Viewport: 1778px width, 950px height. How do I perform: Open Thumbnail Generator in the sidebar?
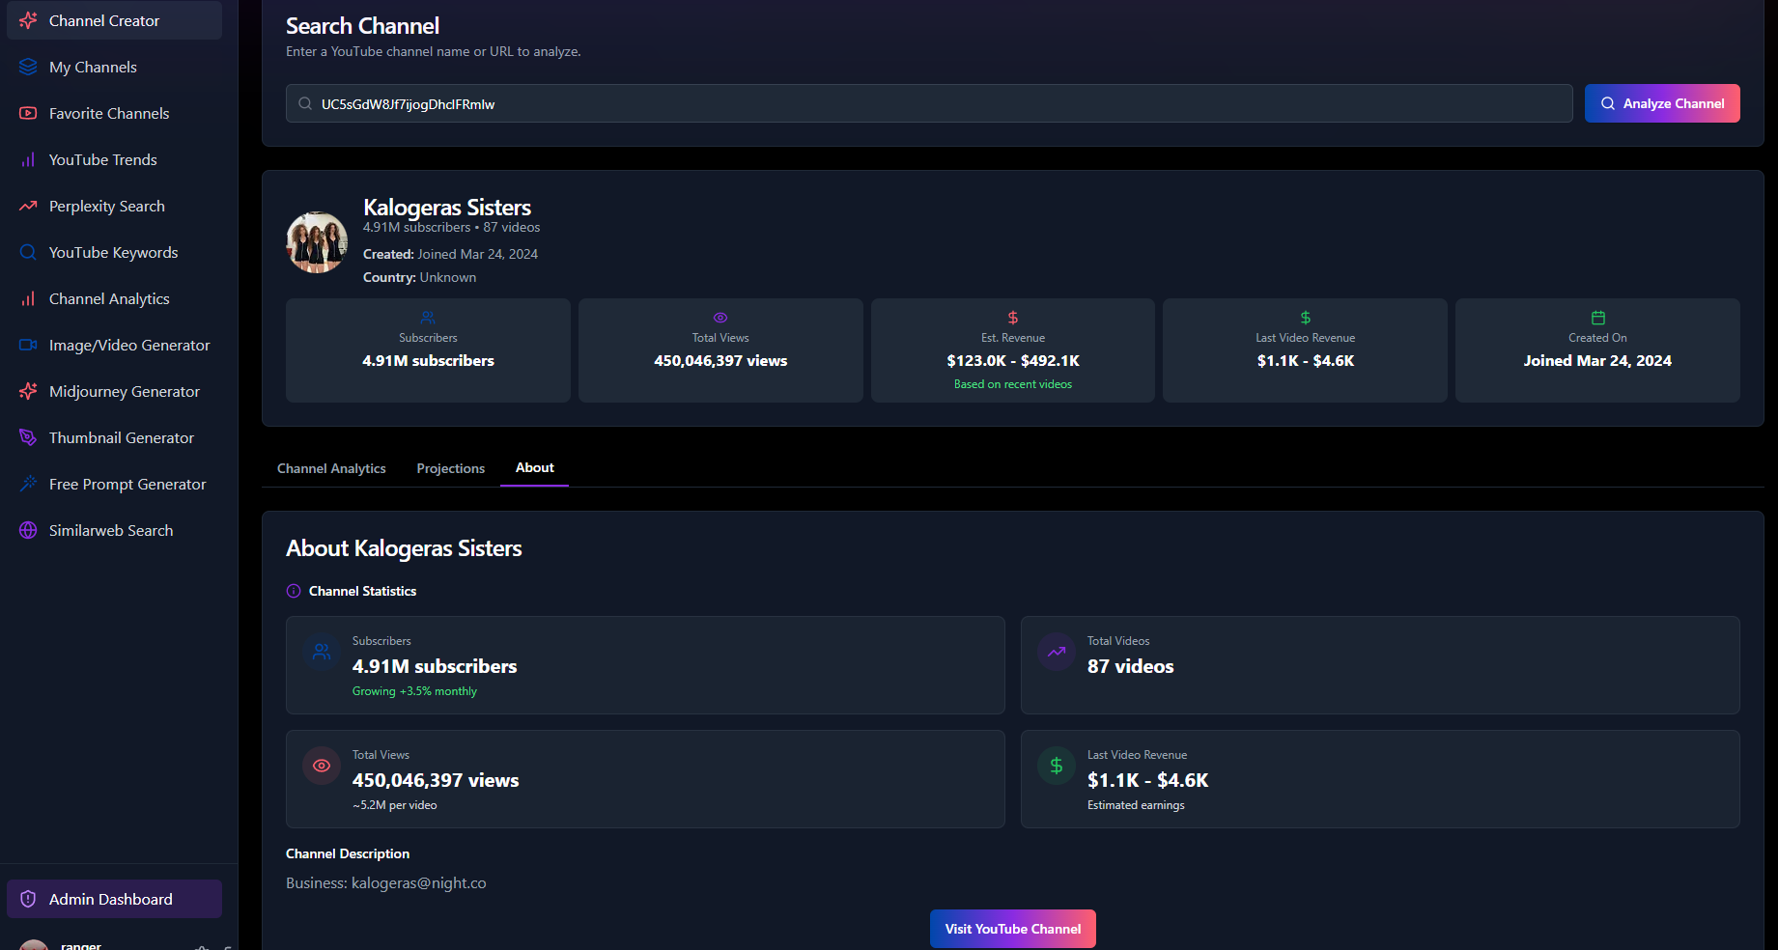click(114, 437)
